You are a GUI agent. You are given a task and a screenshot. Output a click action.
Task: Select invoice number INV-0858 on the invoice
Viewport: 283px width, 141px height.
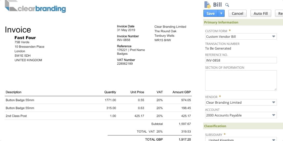click(123, 40)
